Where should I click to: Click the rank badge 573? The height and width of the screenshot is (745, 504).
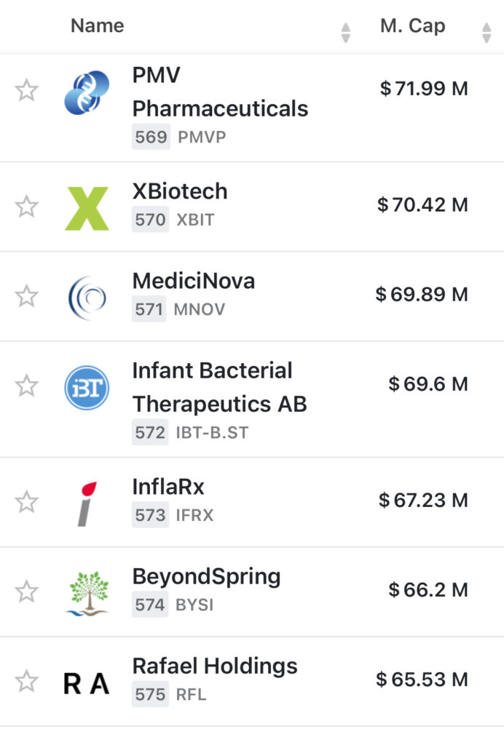151,516
